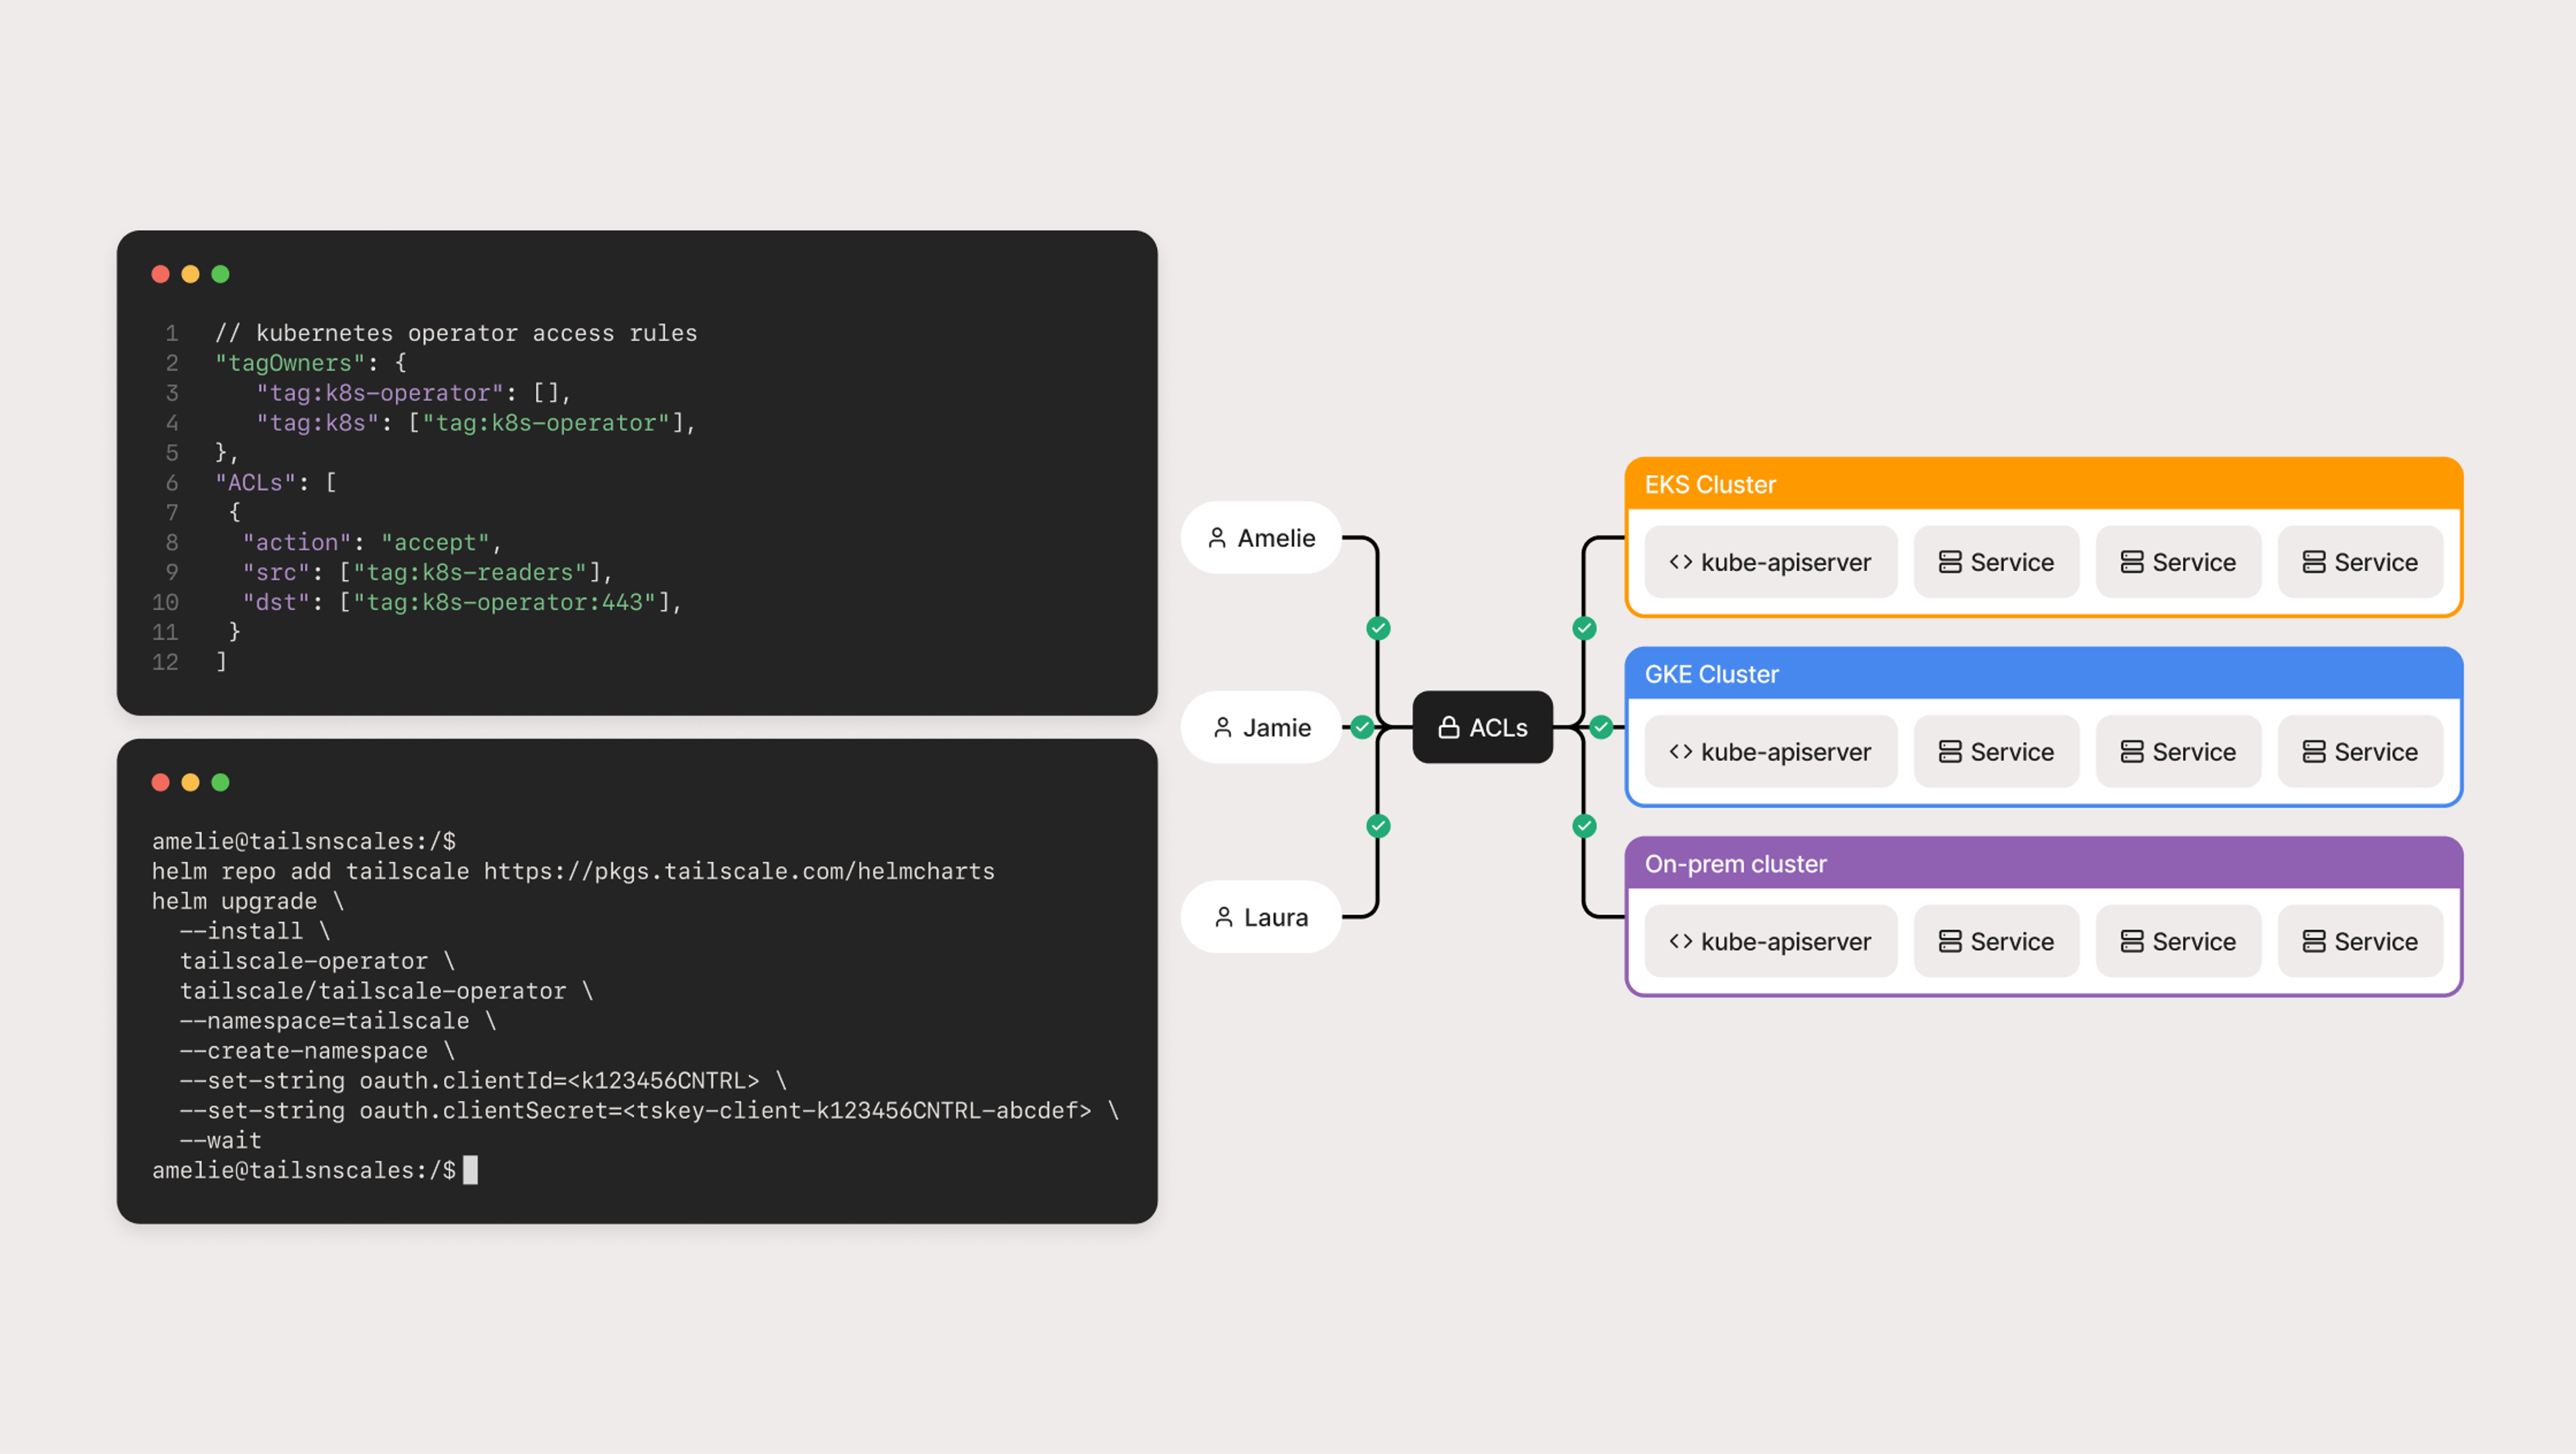Click the helm repo add command text
Image resolution: width=2576 pixels, height=1454 pixels.
[570, 870]
